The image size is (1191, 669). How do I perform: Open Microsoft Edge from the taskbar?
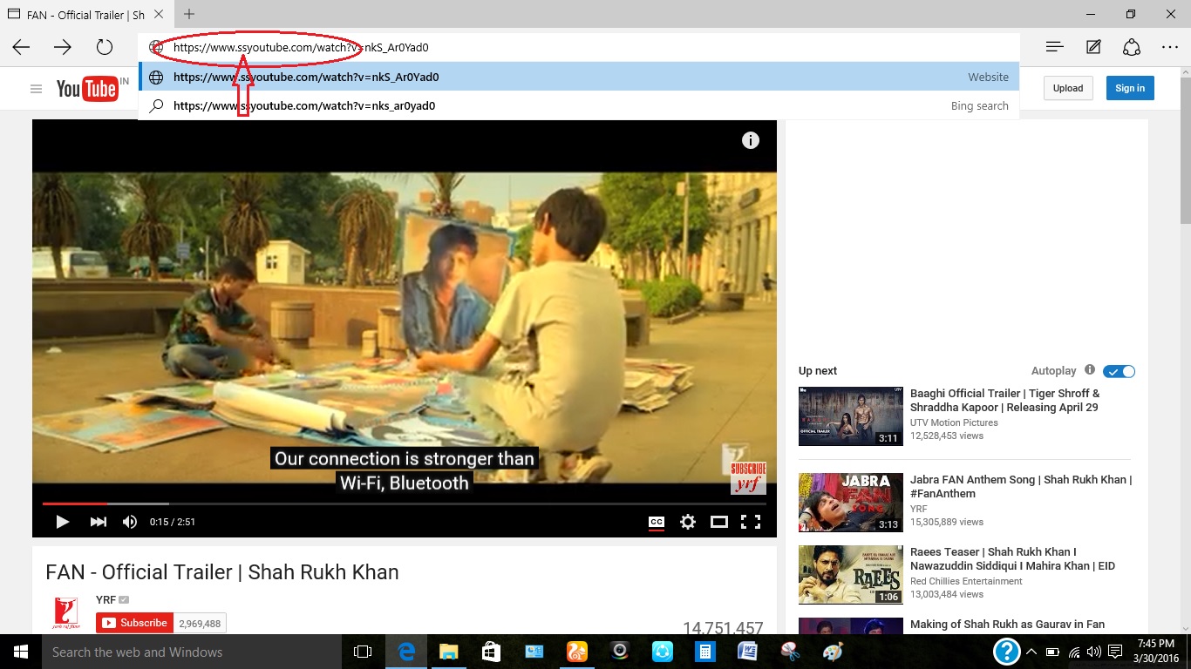406,652
